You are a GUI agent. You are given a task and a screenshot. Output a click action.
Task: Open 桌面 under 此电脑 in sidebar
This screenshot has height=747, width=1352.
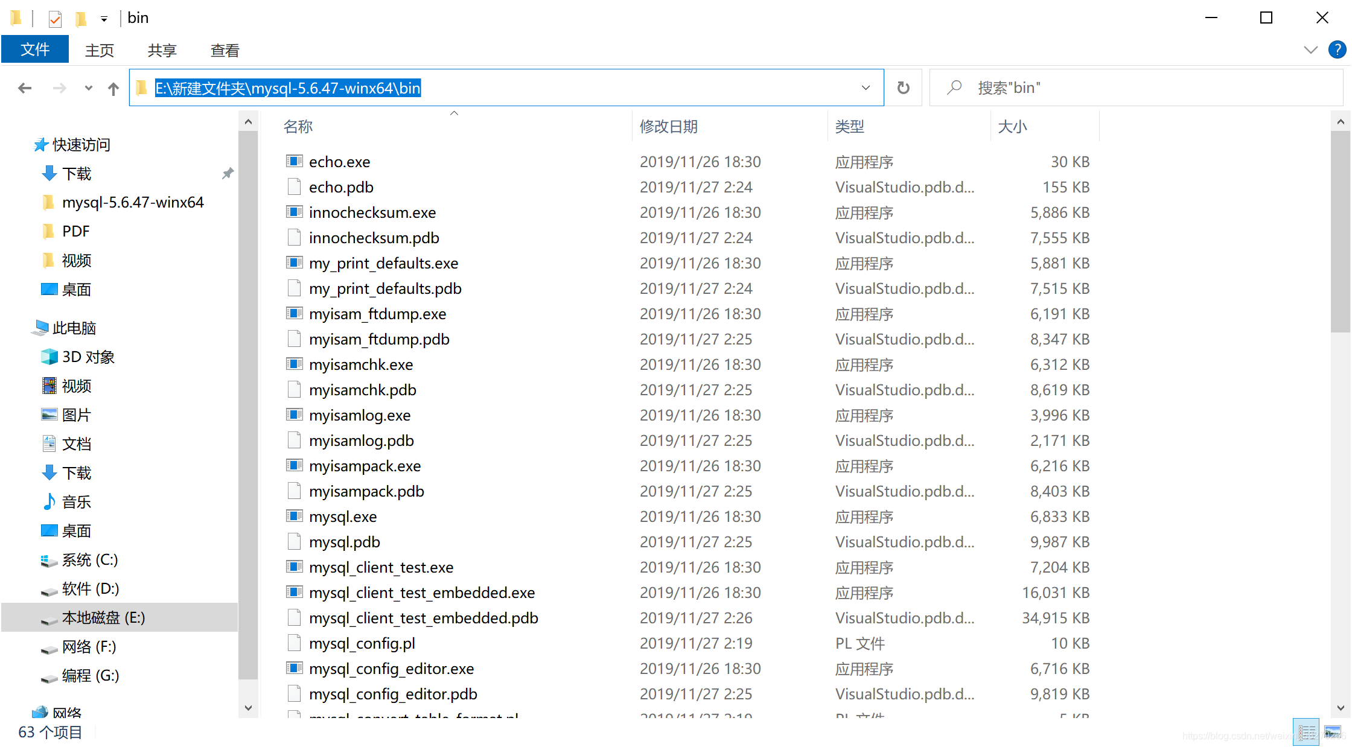pos(76,531)
